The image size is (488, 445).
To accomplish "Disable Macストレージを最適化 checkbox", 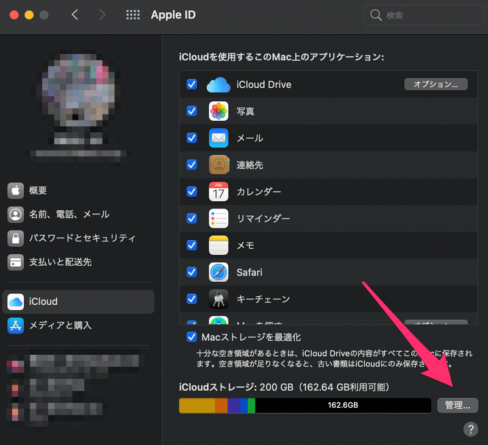I will (192, 337).
